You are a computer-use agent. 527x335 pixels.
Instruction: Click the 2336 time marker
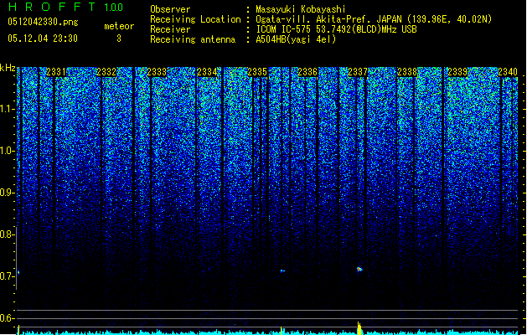[x=307, y=72]
